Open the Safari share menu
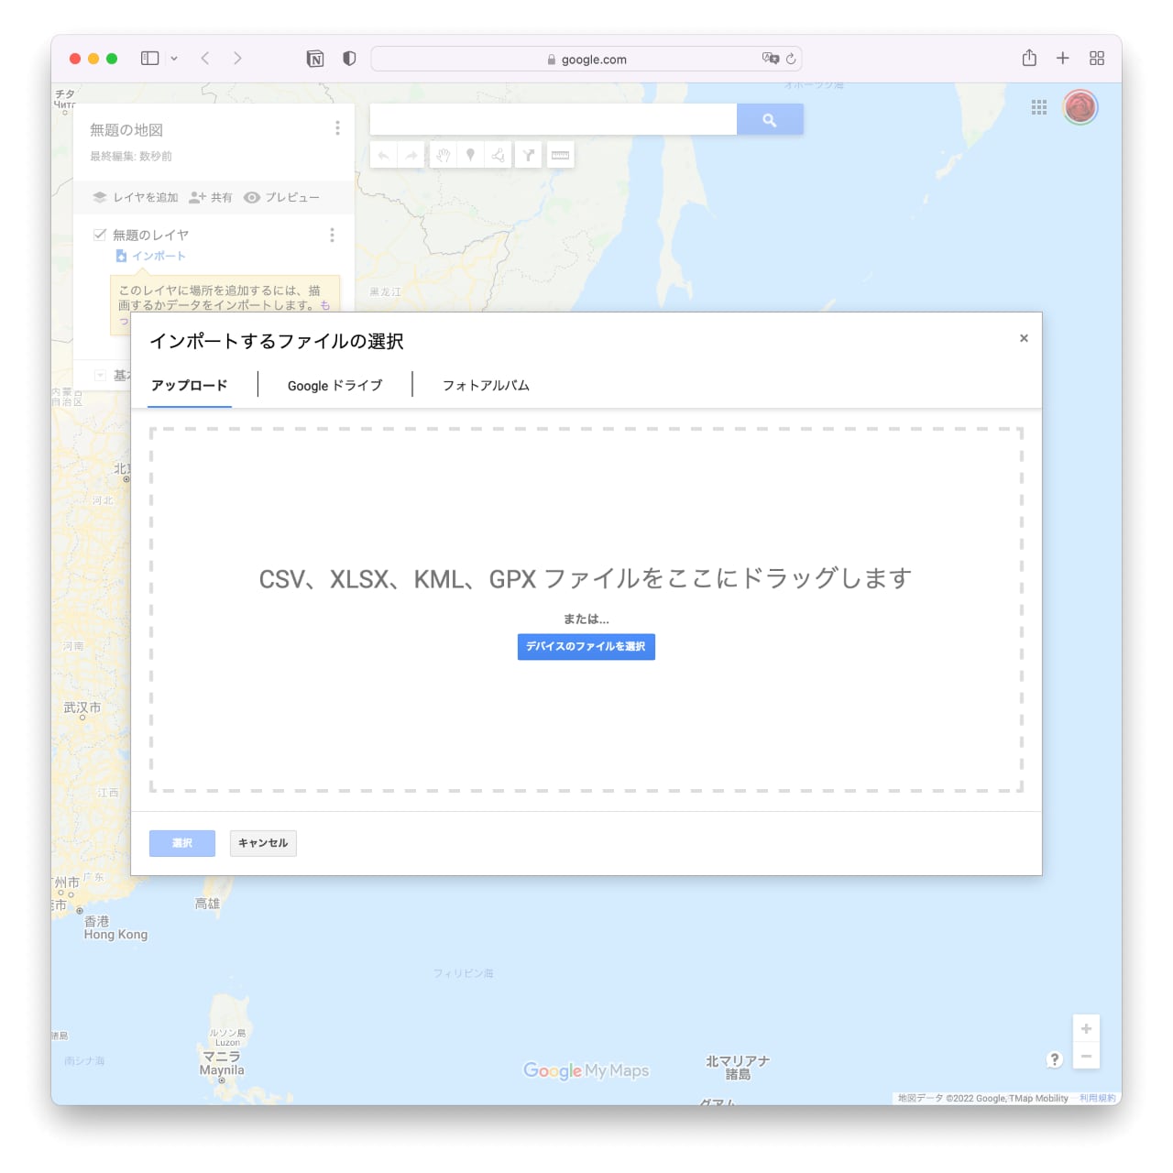 pos(1029,59)
